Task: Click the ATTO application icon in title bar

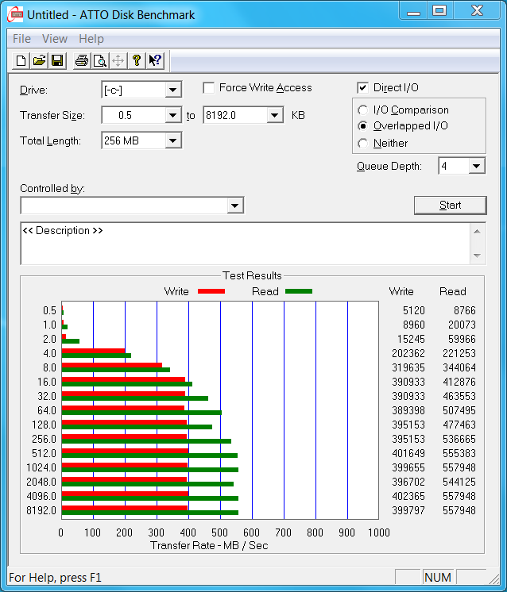Action: 16,14
